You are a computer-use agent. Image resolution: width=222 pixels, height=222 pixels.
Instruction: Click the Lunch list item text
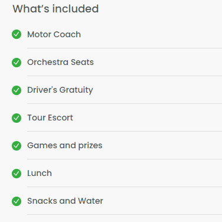tap(40, 173)
